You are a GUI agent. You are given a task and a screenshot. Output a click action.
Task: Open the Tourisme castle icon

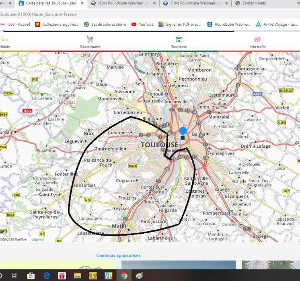[179, 40]
